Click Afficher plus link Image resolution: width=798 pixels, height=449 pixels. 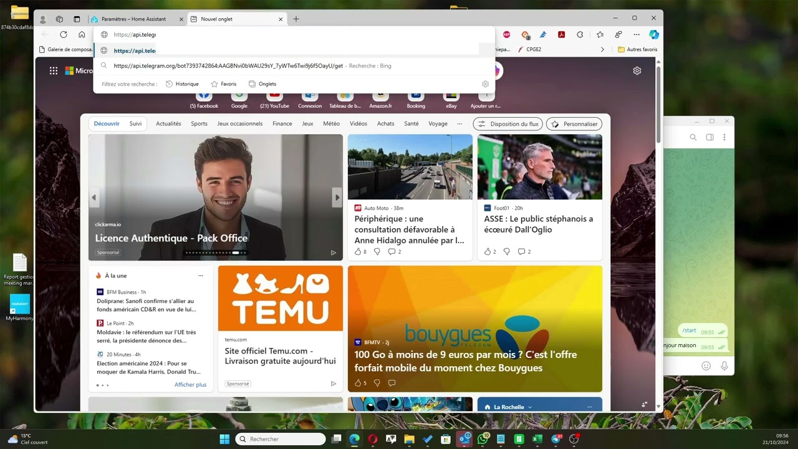[190, 385]
